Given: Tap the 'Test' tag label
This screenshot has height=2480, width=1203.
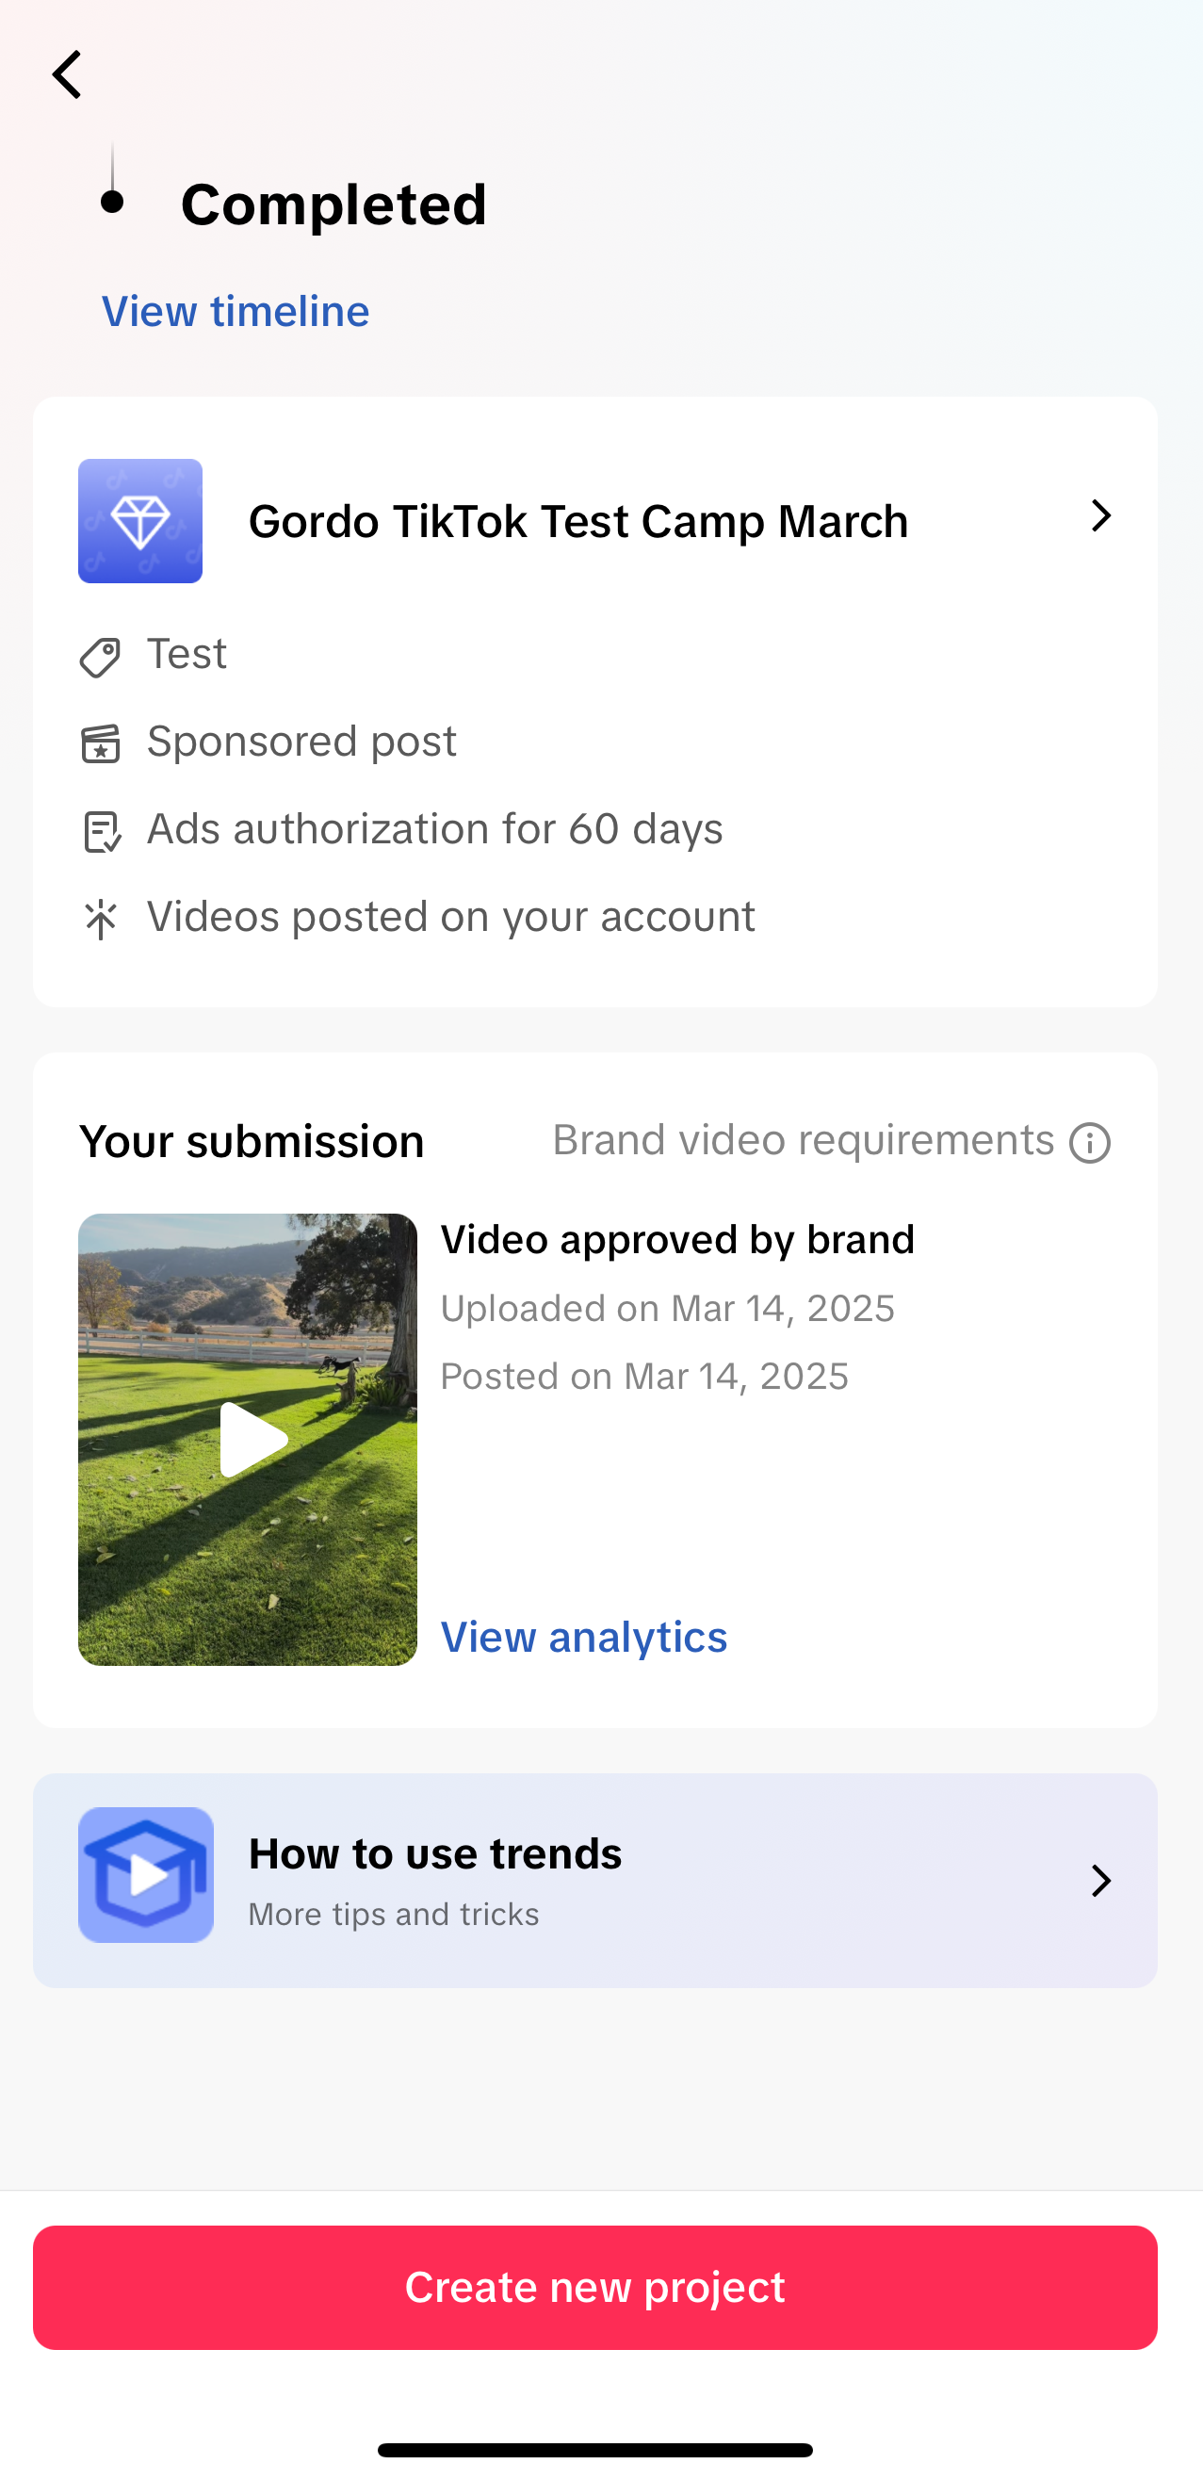Looking at the screenshot, I should [x=187, y=654].
